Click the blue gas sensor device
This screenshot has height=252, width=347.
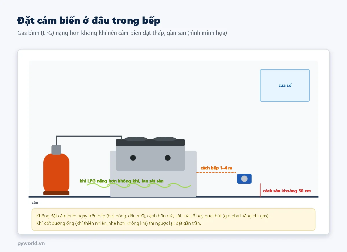pos(244,179)
